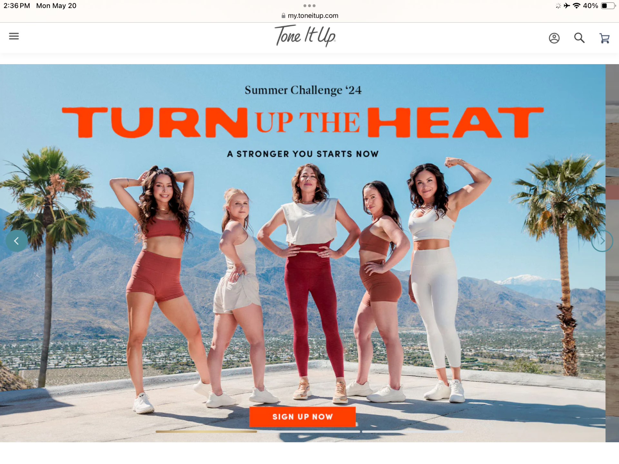Advance to next carousel slide arrow
619x464 pixels.
tap(602, 241)
